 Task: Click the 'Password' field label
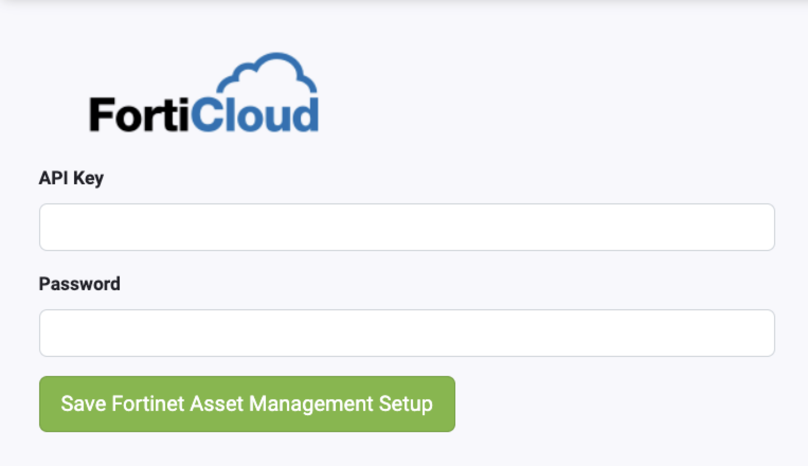(x=79, y=284)
